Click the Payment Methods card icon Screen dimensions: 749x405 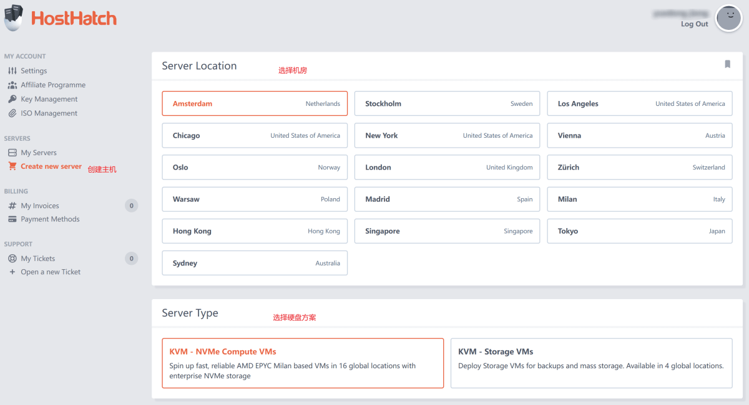point(12,219)
